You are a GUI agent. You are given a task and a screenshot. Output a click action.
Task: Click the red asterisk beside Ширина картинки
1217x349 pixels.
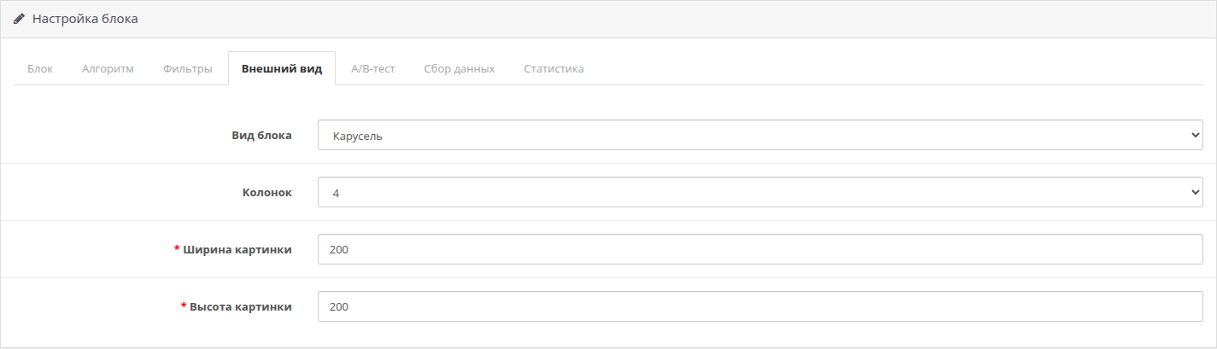(x=177, y=248)
